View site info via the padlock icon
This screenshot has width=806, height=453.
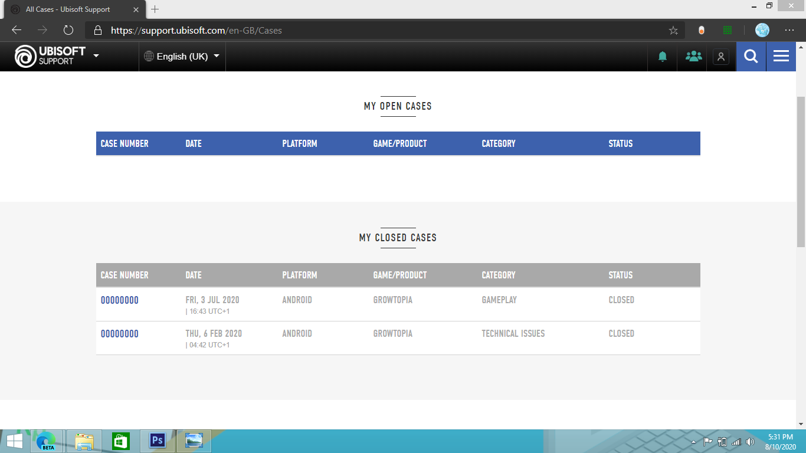click(x=98, y=30)
